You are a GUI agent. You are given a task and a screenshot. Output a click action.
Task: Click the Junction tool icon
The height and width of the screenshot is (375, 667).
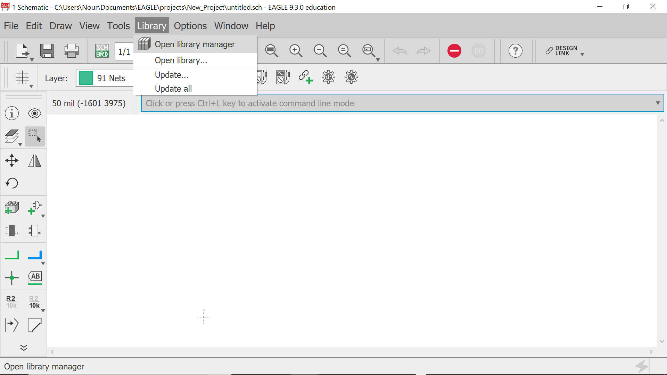[12, 277]
